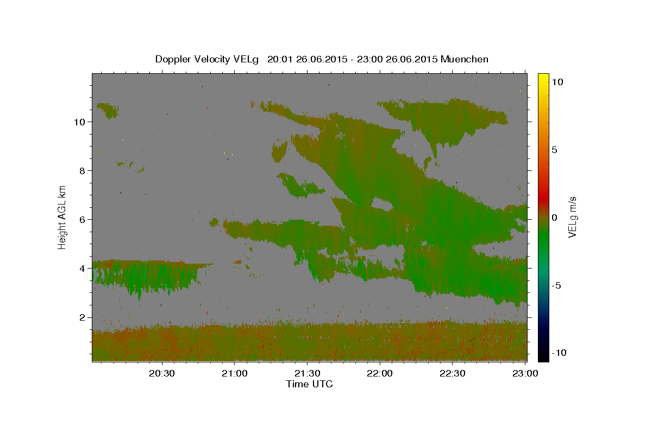Click the 22:00 time tick label
This screenshot has height=434, width=652.
[379, 373]
